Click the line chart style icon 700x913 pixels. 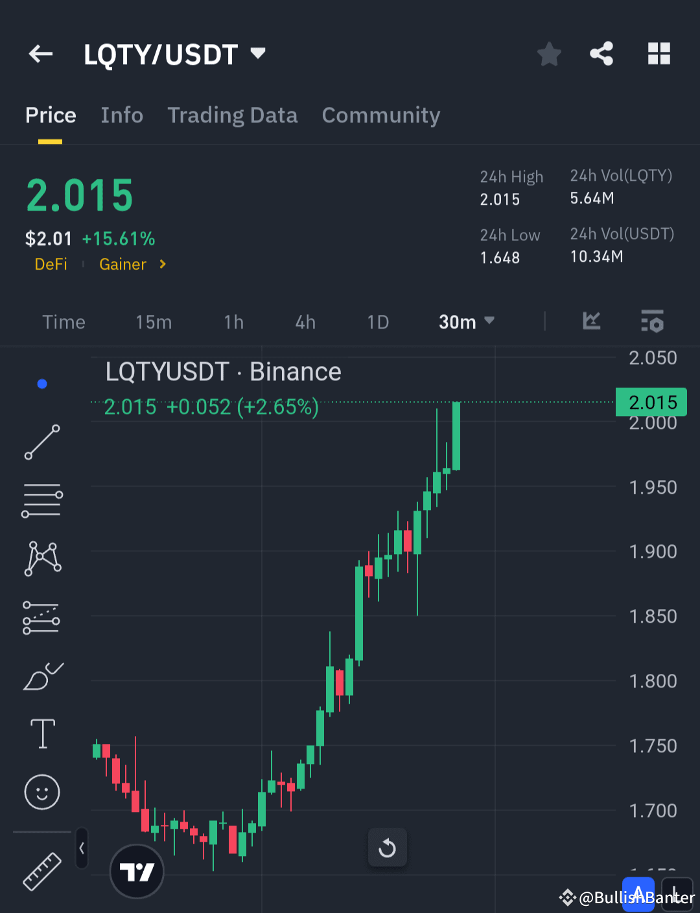pyautogui.click(x=590, y=321)
